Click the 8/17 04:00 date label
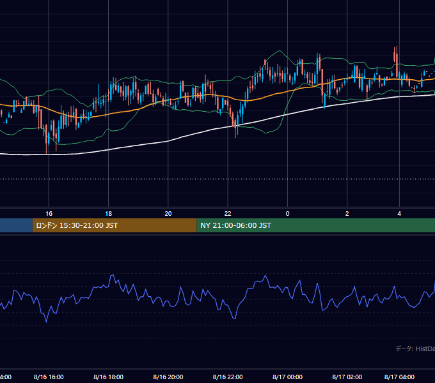435x383 pixels. (x=399, y=377)
